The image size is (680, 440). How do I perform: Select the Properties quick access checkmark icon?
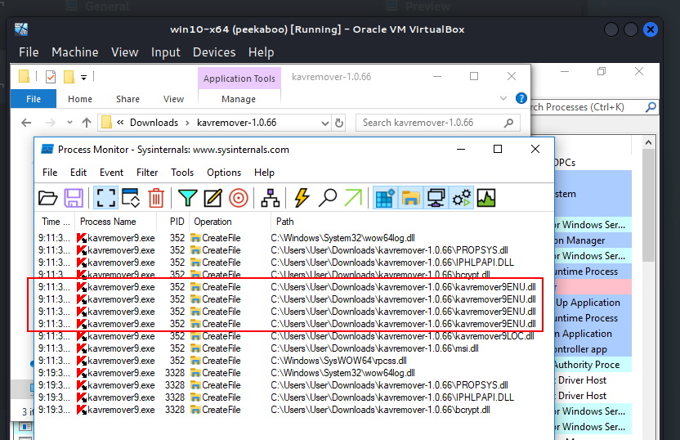tap(51, 77)
